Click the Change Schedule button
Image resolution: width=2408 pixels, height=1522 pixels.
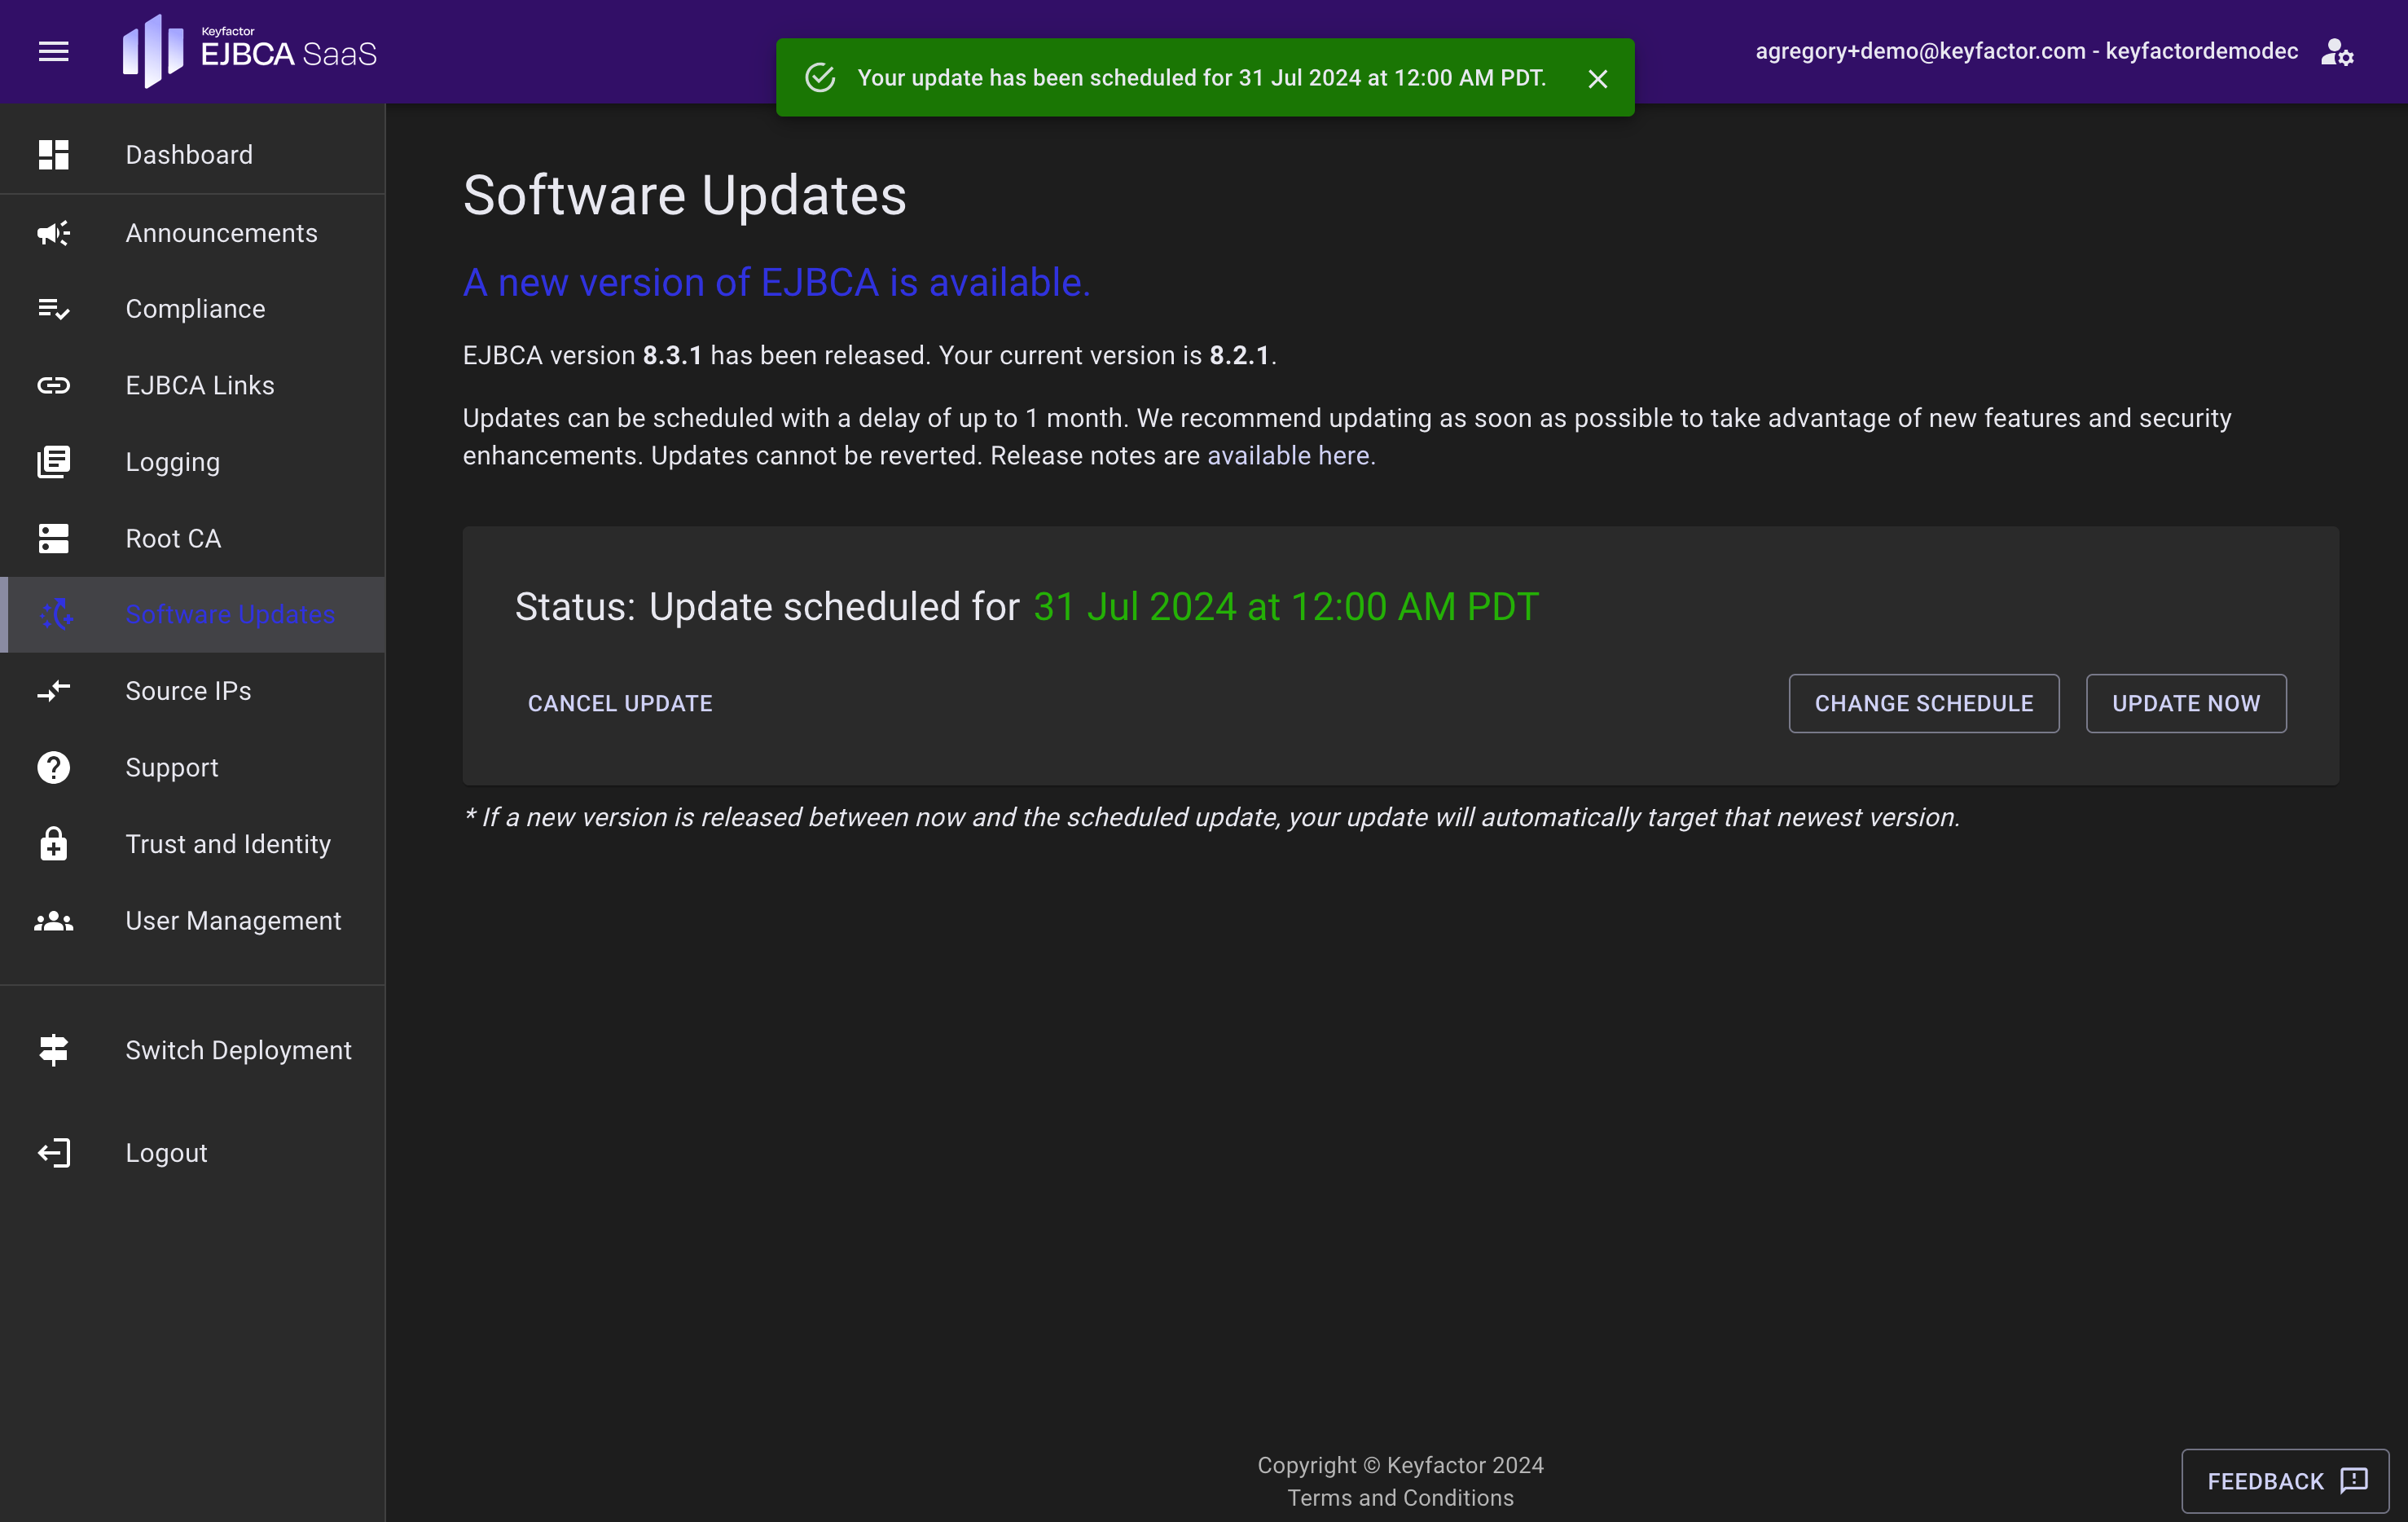1923,703
